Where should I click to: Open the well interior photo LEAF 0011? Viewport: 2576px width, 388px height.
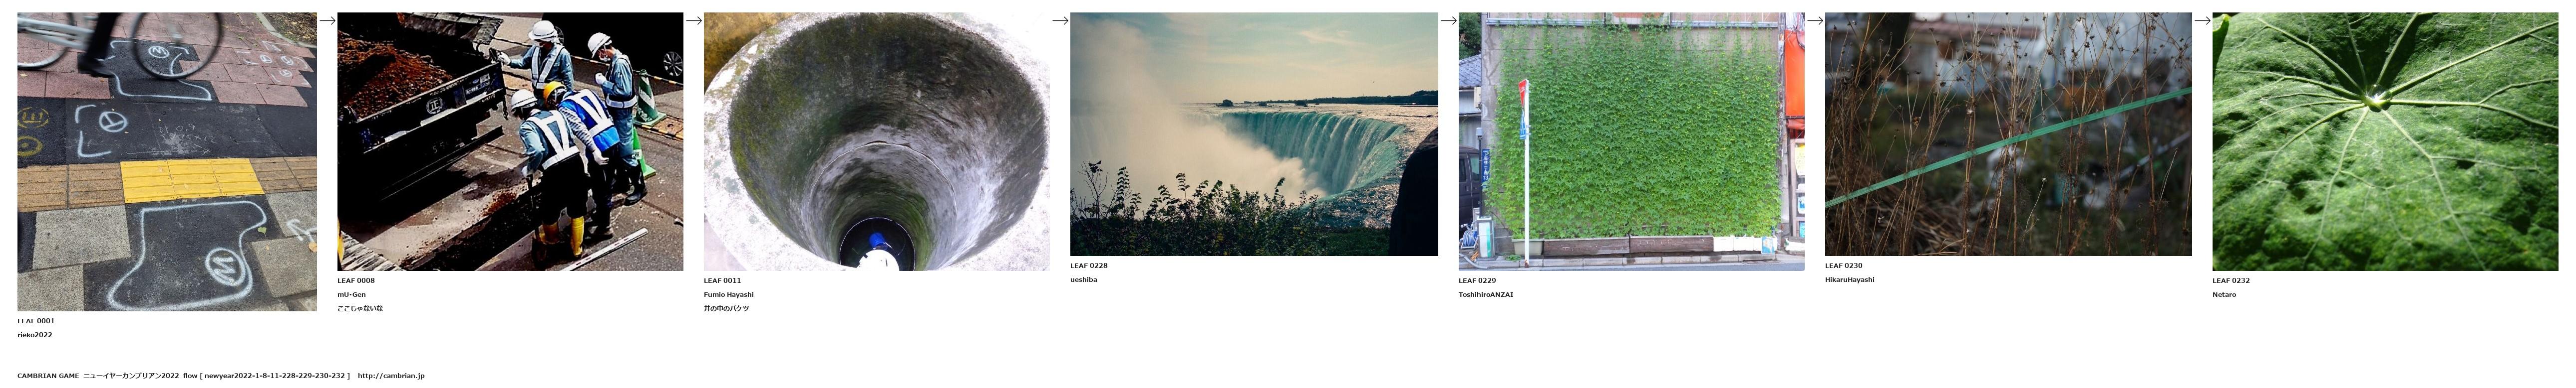pos(877,141)
